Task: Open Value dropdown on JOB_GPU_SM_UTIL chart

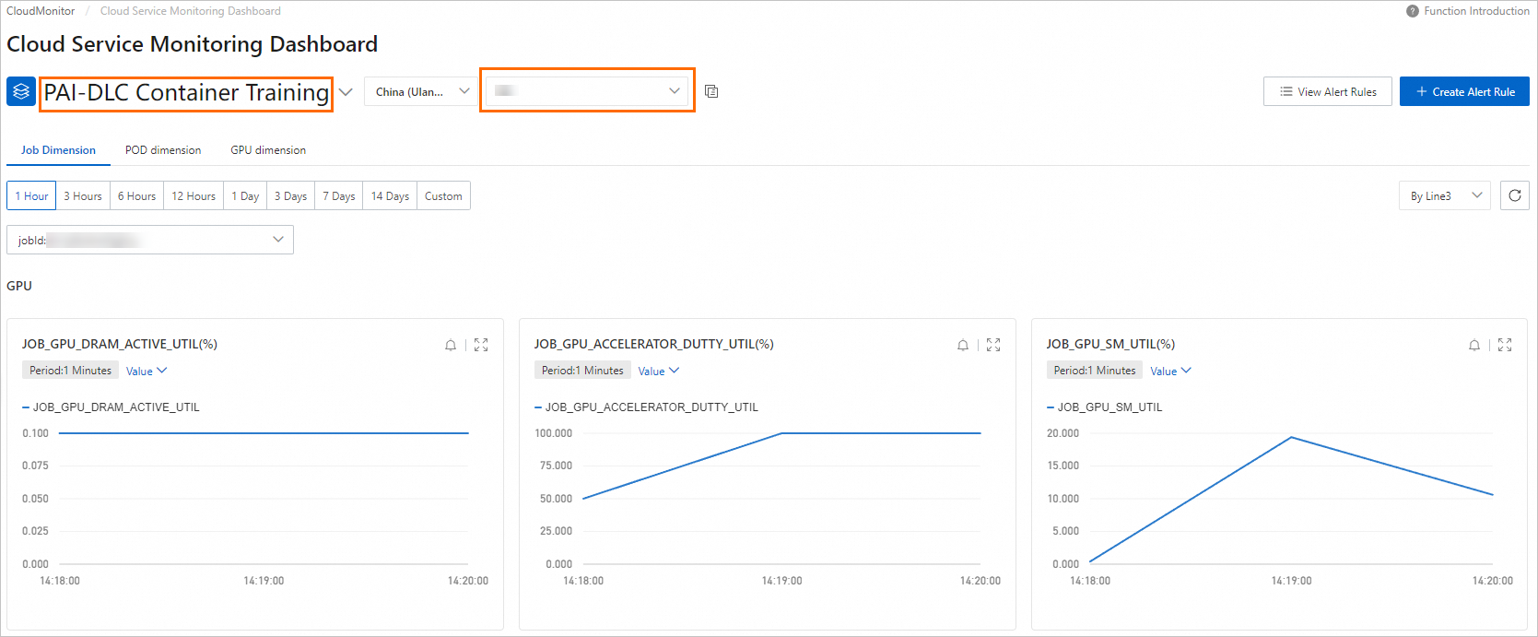Action: coord(1170,371)
